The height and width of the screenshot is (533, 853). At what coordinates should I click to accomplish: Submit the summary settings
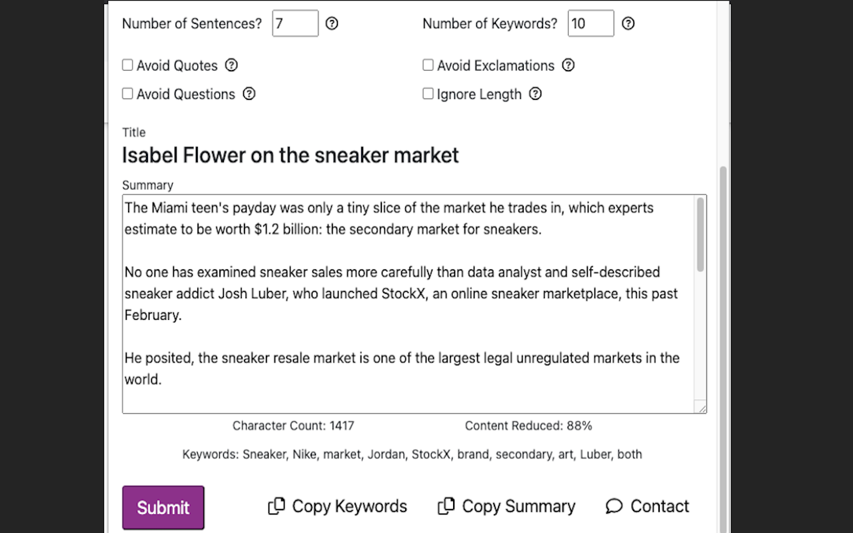(x=163, y=508)
